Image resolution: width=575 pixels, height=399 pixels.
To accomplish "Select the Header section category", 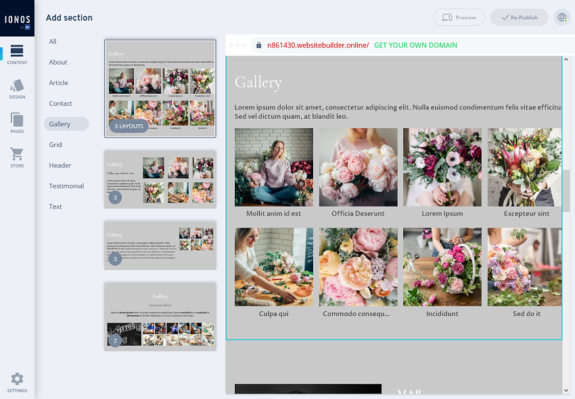I will pyautogui.click(x=60, y=165).
